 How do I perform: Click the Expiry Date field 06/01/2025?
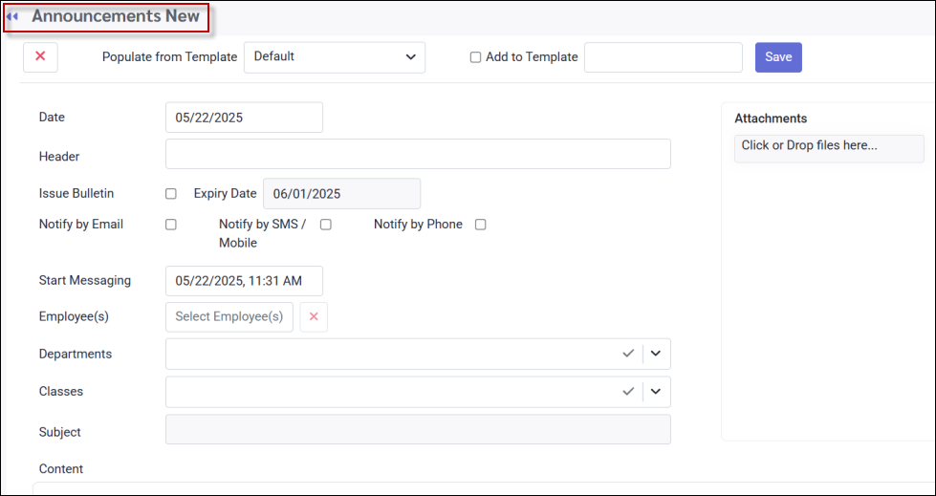click(x=342, y=194)
